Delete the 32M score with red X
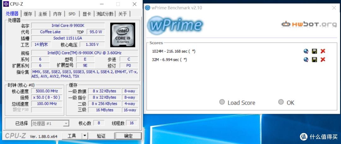The image size is (341, 144). (323, 60)
